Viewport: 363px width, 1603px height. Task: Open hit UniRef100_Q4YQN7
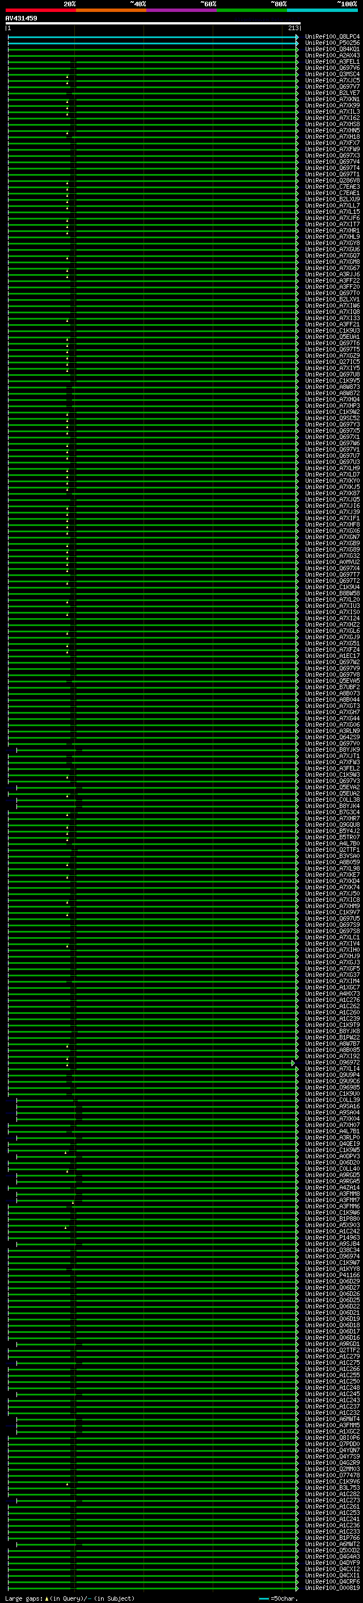[x=323, y=1451]
